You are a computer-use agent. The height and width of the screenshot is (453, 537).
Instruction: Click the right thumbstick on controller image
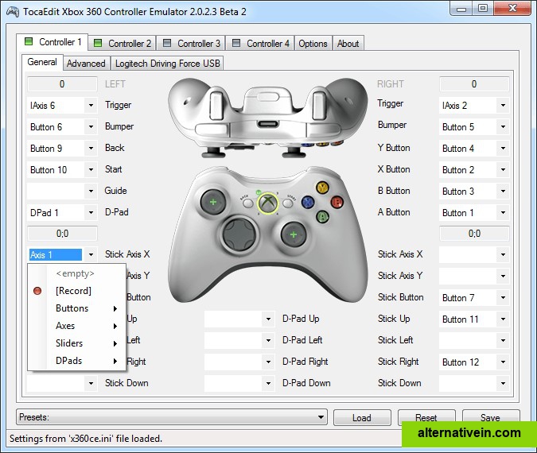[x=294, y=234]
